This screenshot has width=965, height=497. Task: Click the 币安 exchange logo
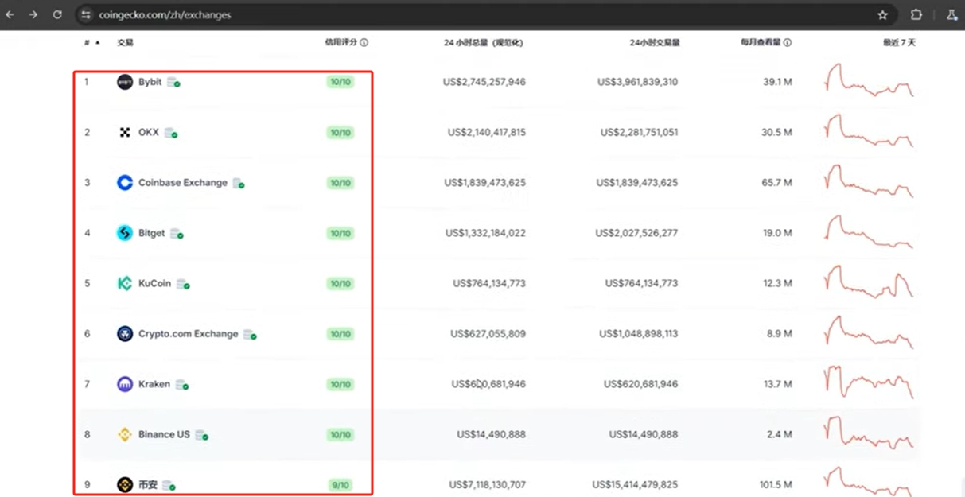point(125,484)
